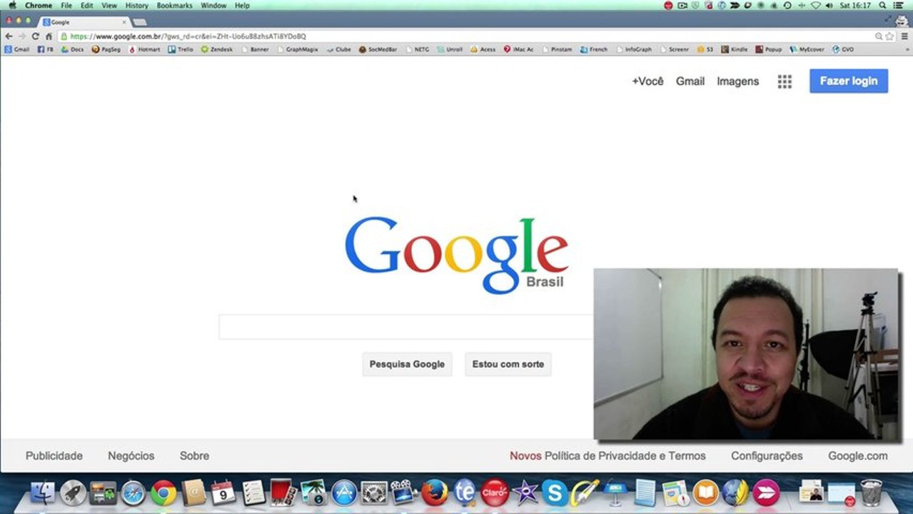Open the Zendesk bookmark
The width and height of the screenshot is (913, 514).
[x=217, y=49]
